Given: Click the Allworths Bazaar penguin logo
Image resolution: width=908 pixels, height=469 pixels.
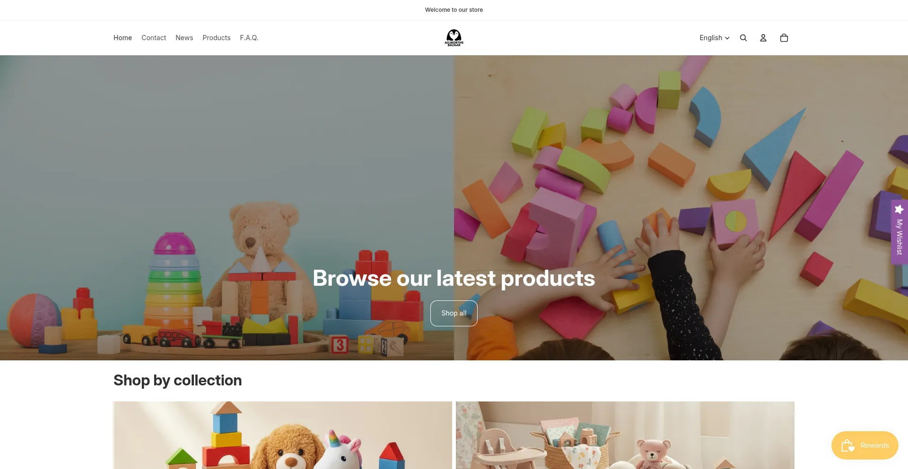Looking at the screenshot, I should click(454, 38).
